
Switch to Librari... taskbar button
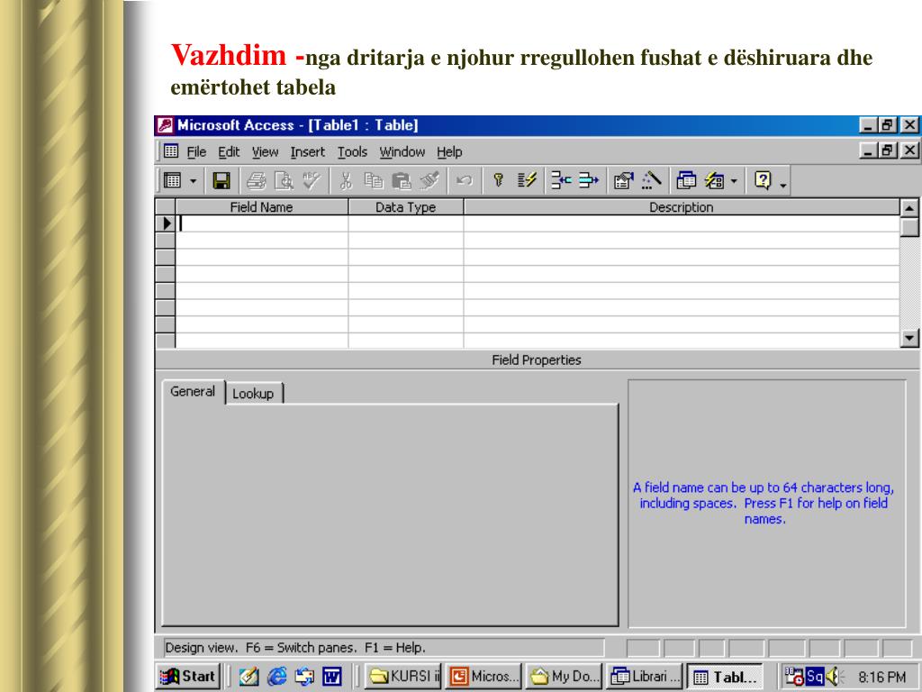645,676
